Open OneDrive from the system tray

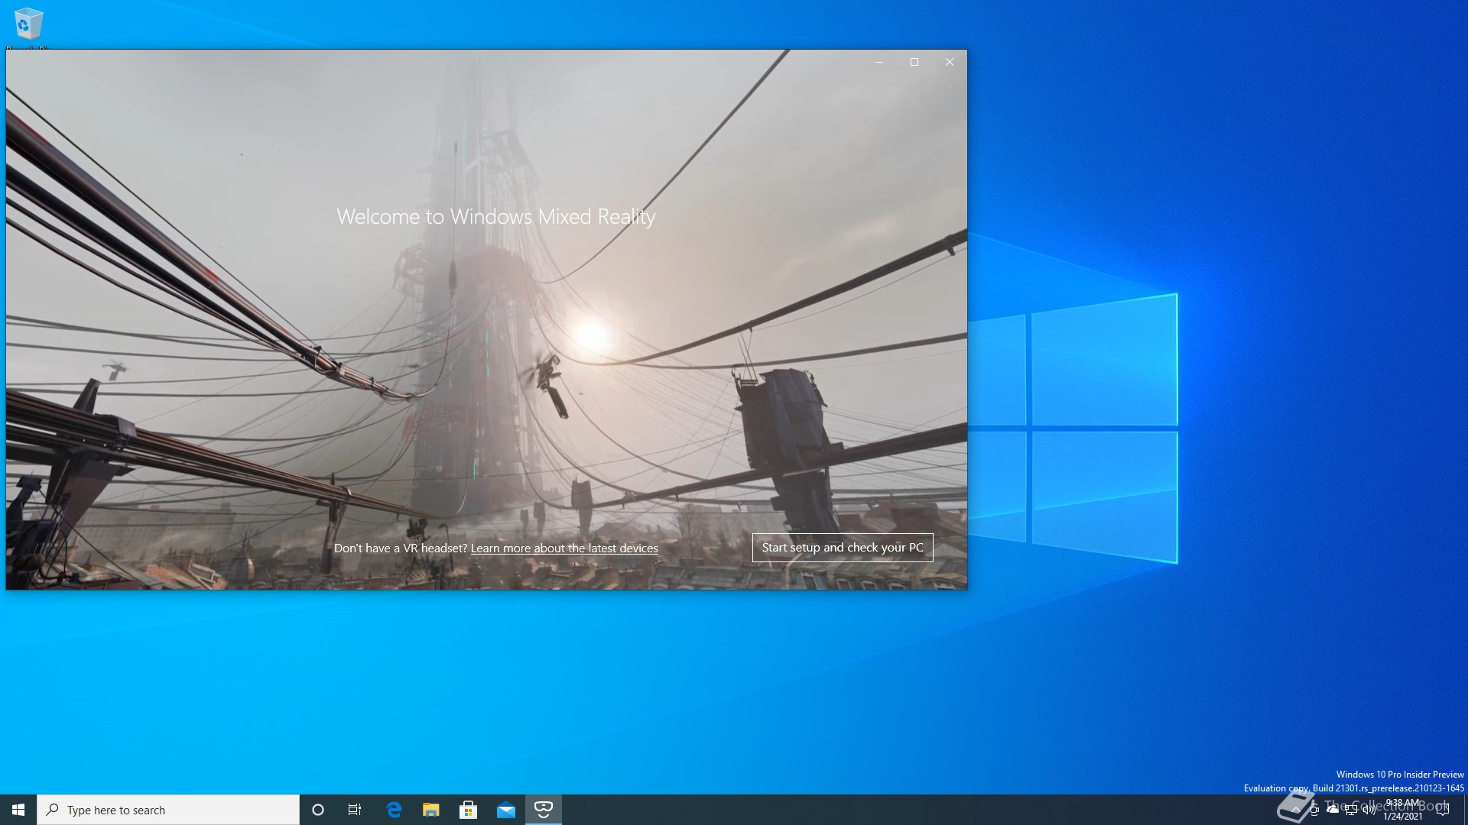[x=1333, y=810]
